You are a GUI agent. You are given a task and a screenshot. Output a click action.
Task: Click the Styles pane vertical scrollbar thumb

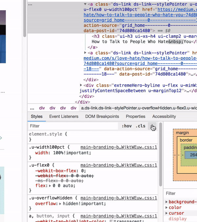[161, 154]
